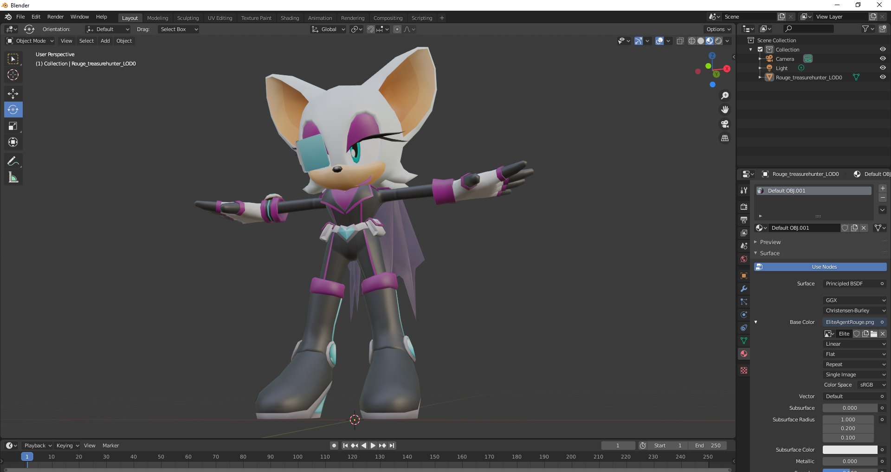
Task: Open the Modifiers properties tab
Action: (744, 289)
